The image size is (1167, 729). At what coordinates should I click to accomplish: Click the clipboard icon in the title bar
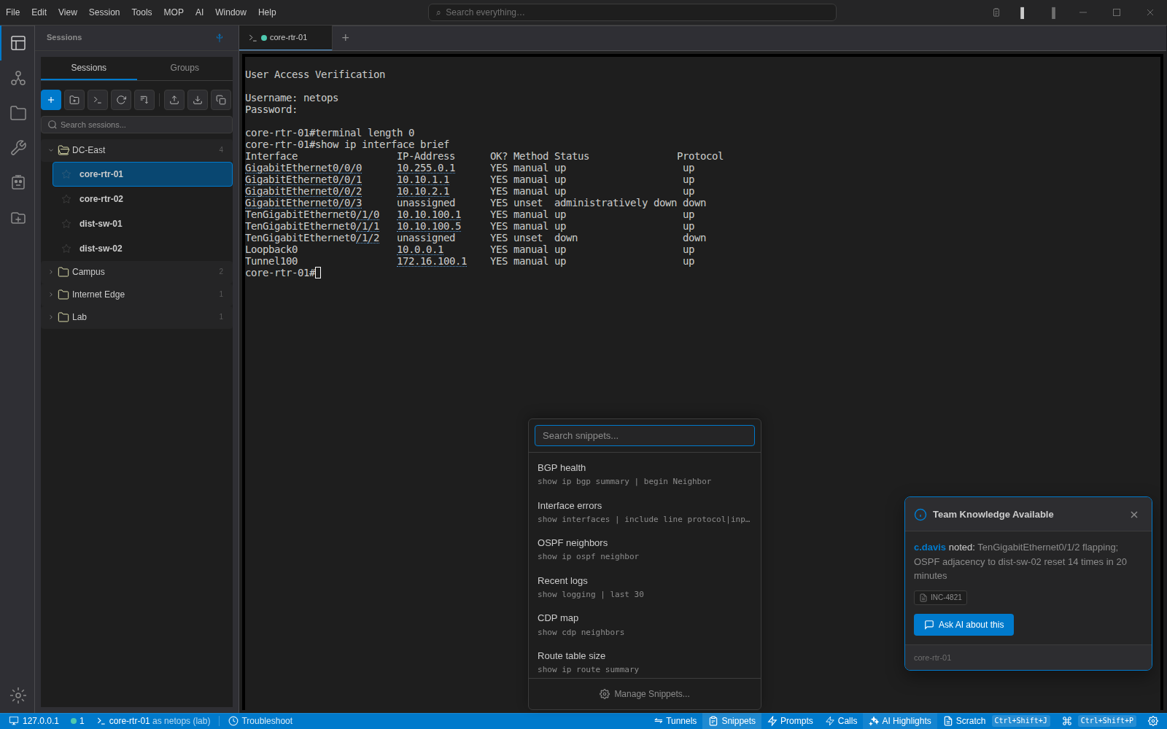(x=996, y=12)
